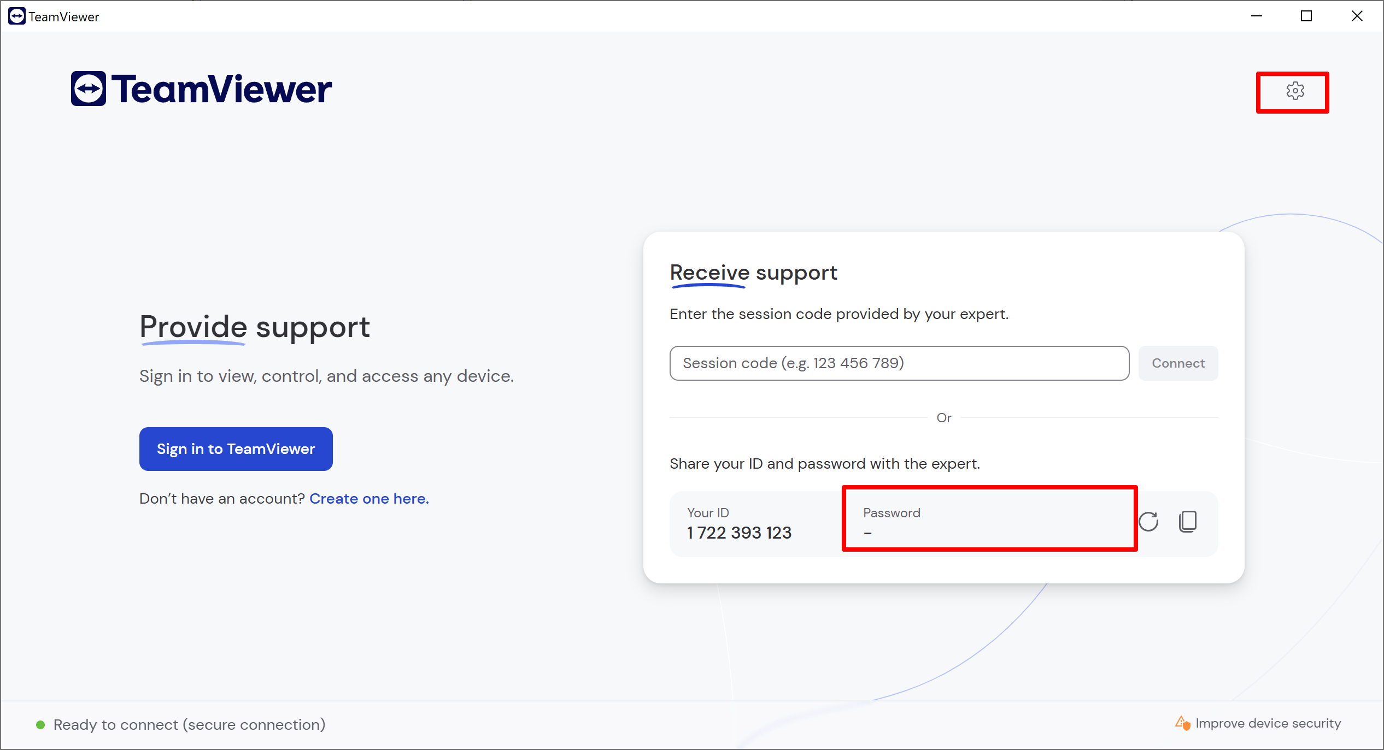Click Sign in to TeamViewer button

point(236,449)
